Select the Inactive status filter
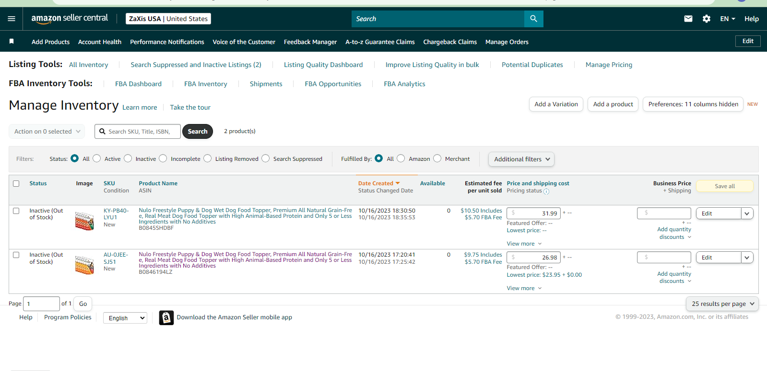 (x=128, y=158)
